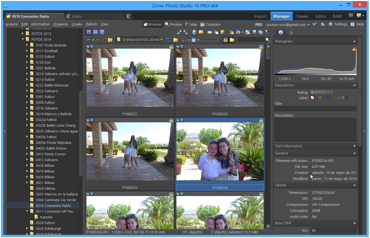370x238 pixels.
Task: Expand the 0107 Poda lavanda folder
Action: (x=27, y=45)
